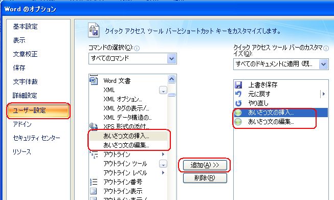334x200 pixels.
Task: Select the ユーザー設定 category
Action: pos(38,110)
